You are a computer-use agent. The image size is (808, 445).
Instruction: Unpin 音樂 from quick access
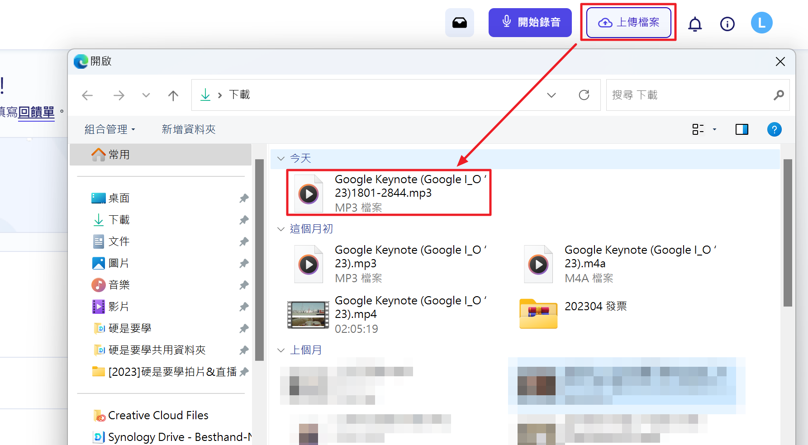(244, 285)
